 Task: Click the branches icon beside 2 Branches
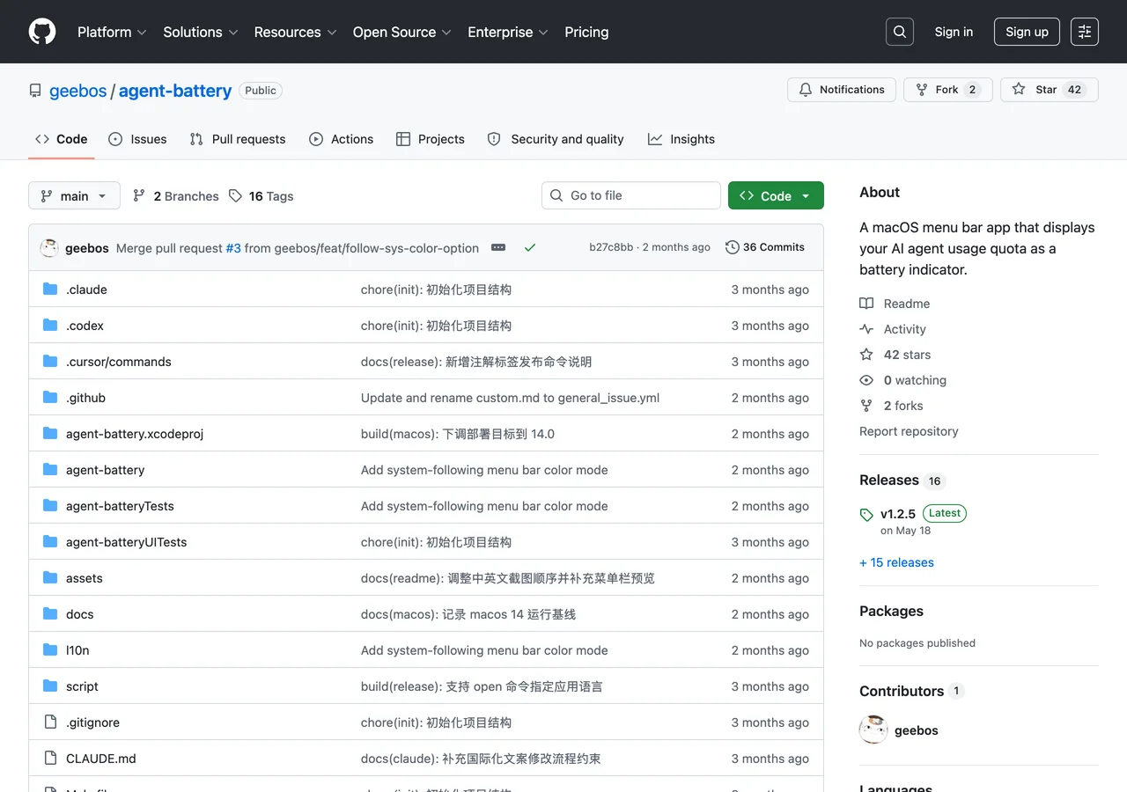[x=139, y=196]
